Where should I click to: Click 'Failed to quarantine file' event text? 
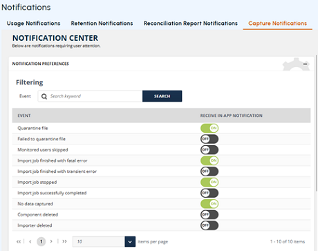point(41,139)
